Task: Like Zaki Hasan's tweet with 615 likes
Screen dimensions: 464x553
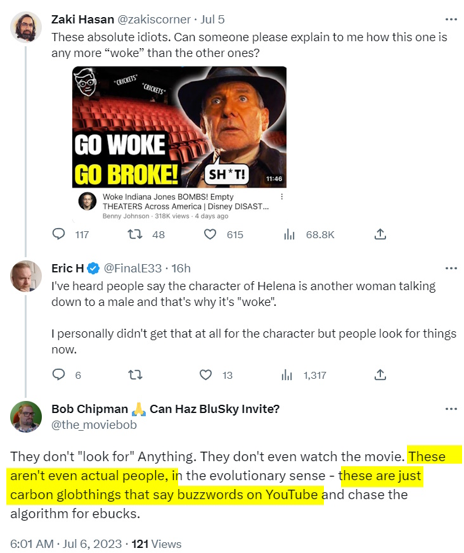Action: [x=210, y=234]
